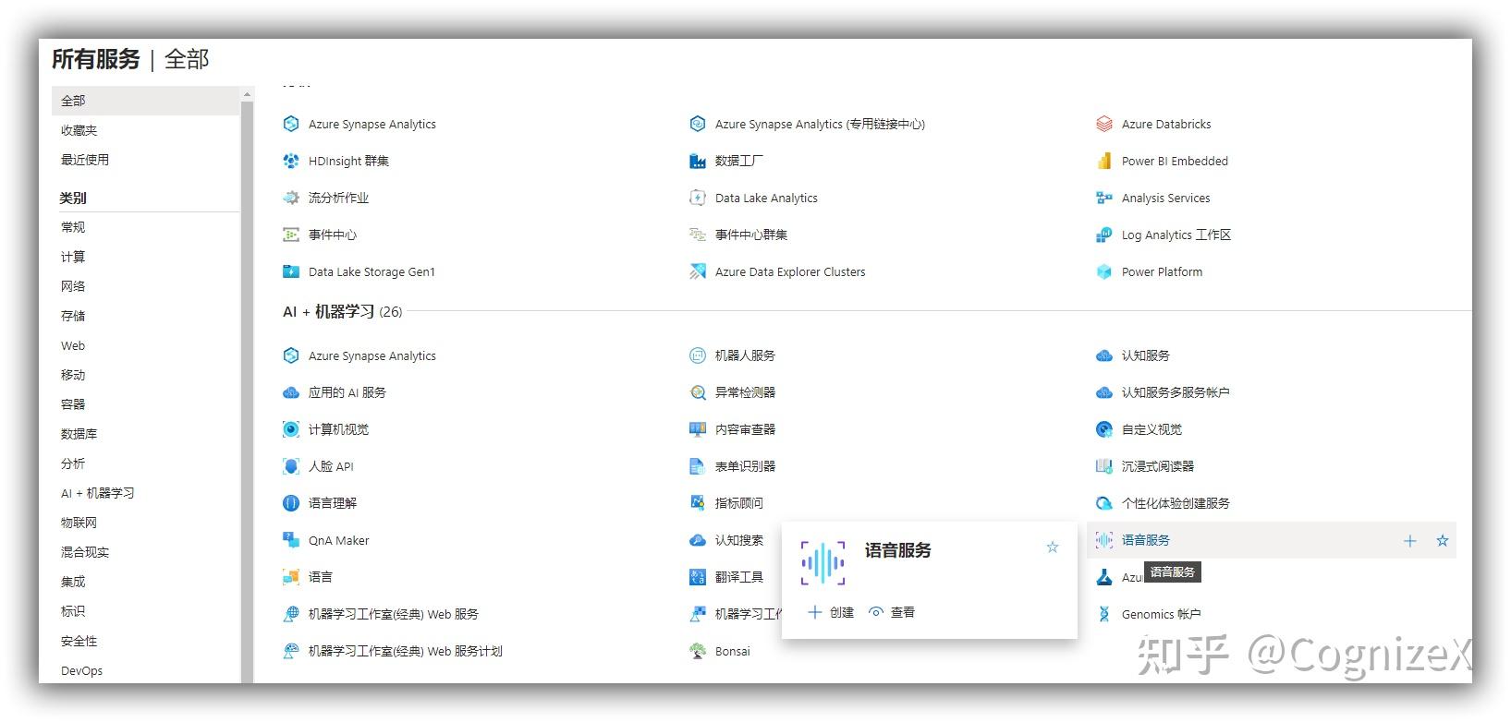This screenshot has height=722, width=1511.
Task: Click the 事件中心群集 icon
Action: click(x=698, y=235)
